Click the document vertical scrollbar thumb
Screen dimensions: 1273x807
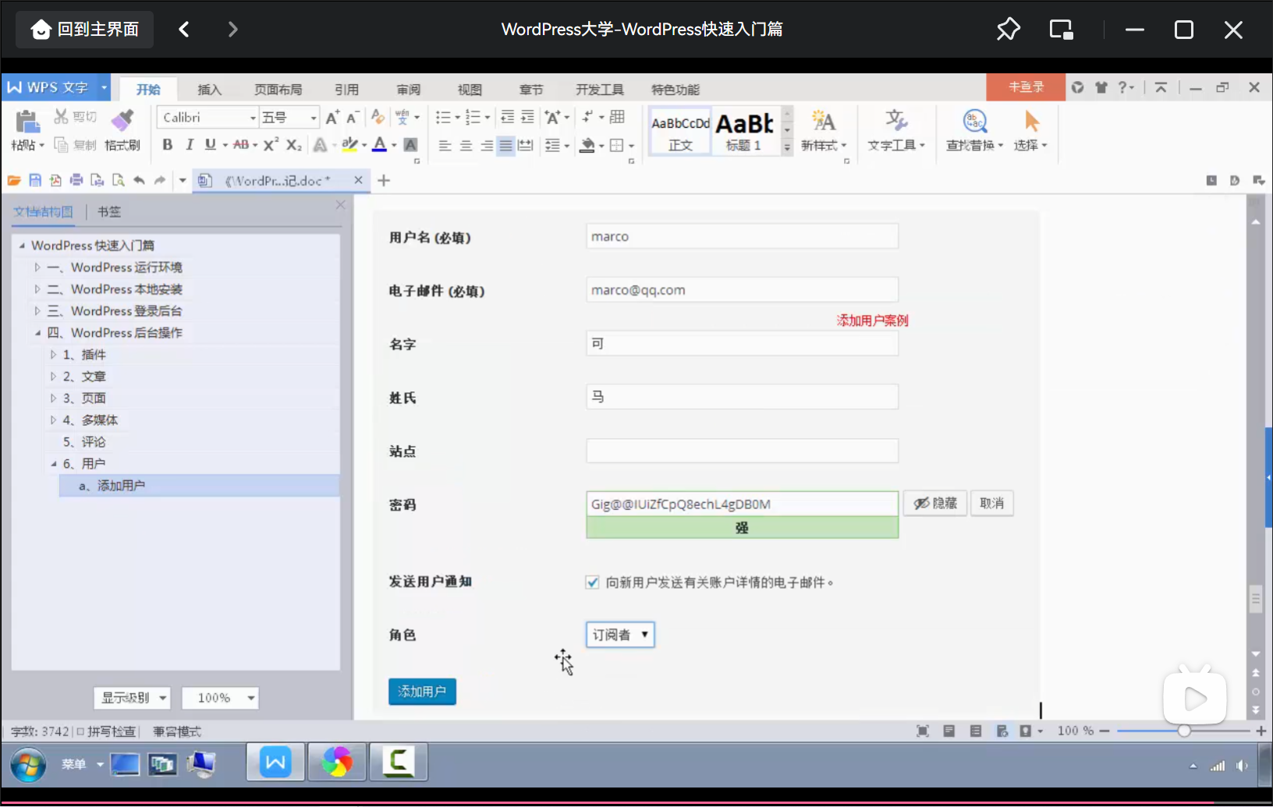pyautogui.click(x=1255, y=599)
